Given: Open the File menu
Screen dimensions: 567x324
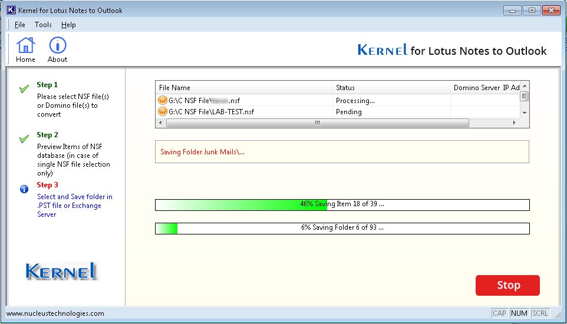Looking at the screenshot, I should point(19,25).
